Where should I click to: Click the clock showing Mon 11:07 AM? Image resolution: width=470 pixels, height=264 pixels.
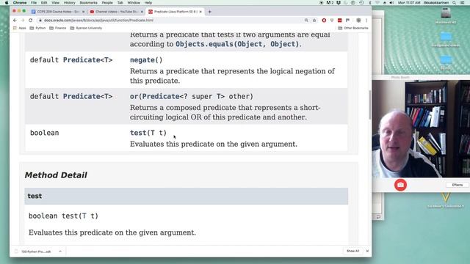coord(409,3)
